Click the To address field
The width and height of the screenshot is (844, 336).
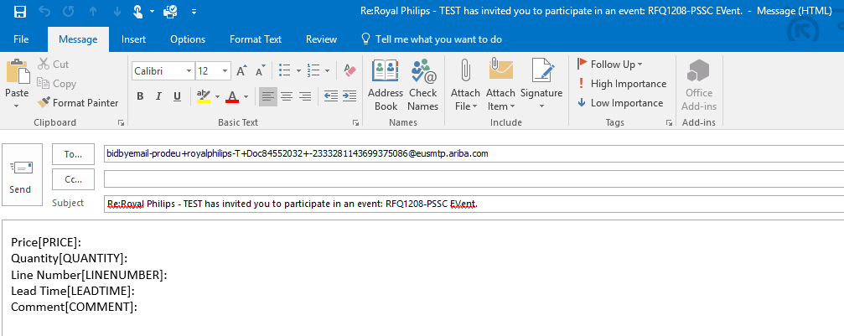tap(474, 154)
